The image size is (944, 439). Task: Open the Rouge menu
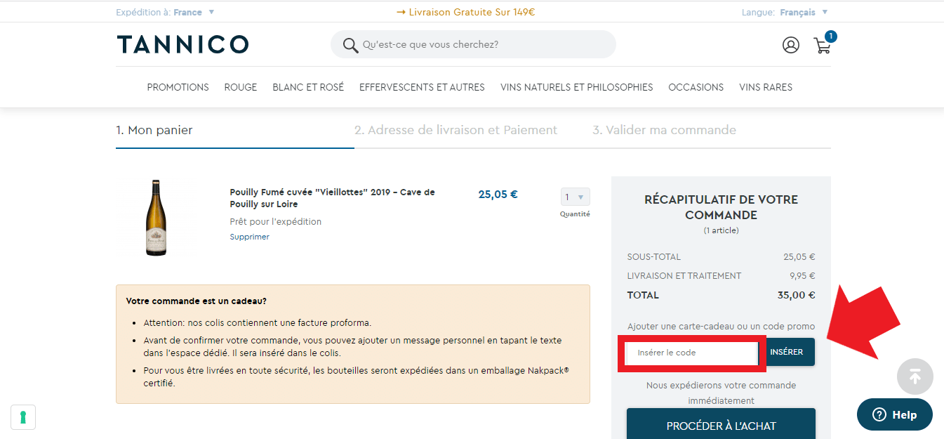(x=241, y=87)
